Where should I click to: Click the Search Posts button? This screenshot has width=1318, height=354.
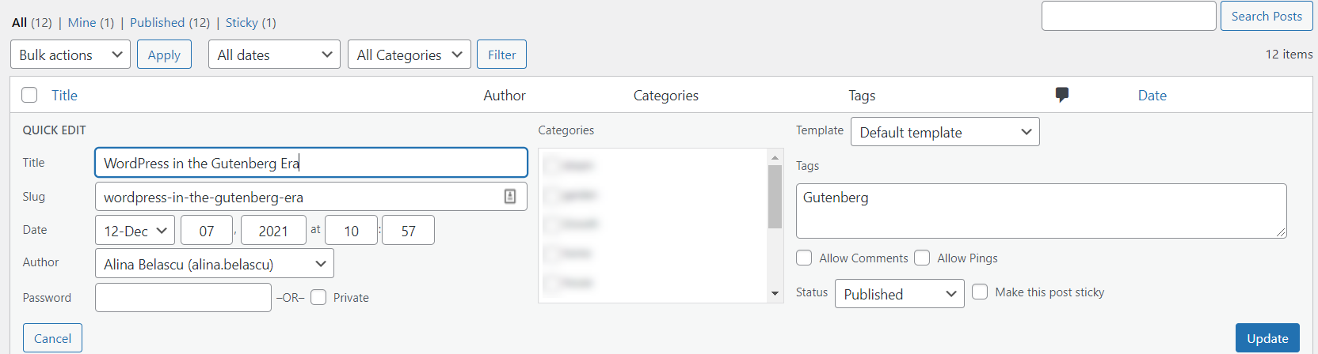click(1267, 16)
